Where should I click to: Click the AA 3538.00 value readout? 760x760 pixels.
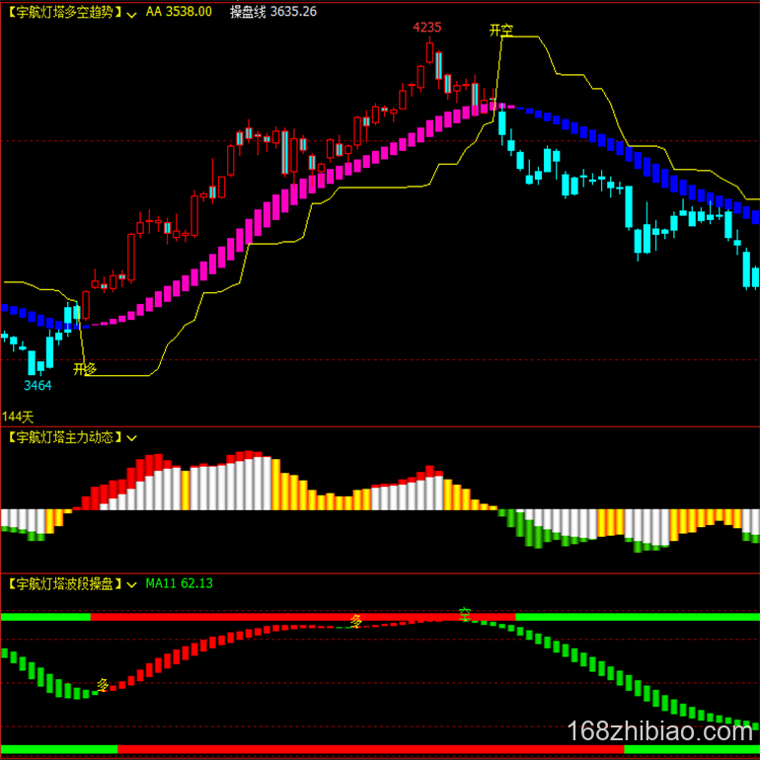pos(179,12)
